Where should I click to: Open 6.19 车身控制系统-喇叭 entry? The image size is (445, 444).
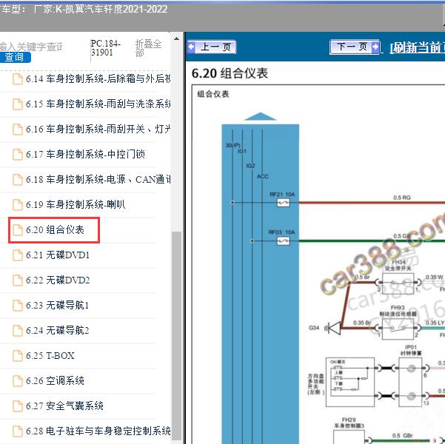tap(76, 204)
